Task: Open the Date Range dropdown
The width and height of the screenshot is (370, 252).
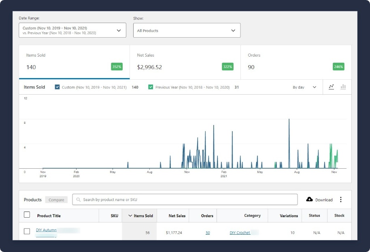Action: click(72, 30)
